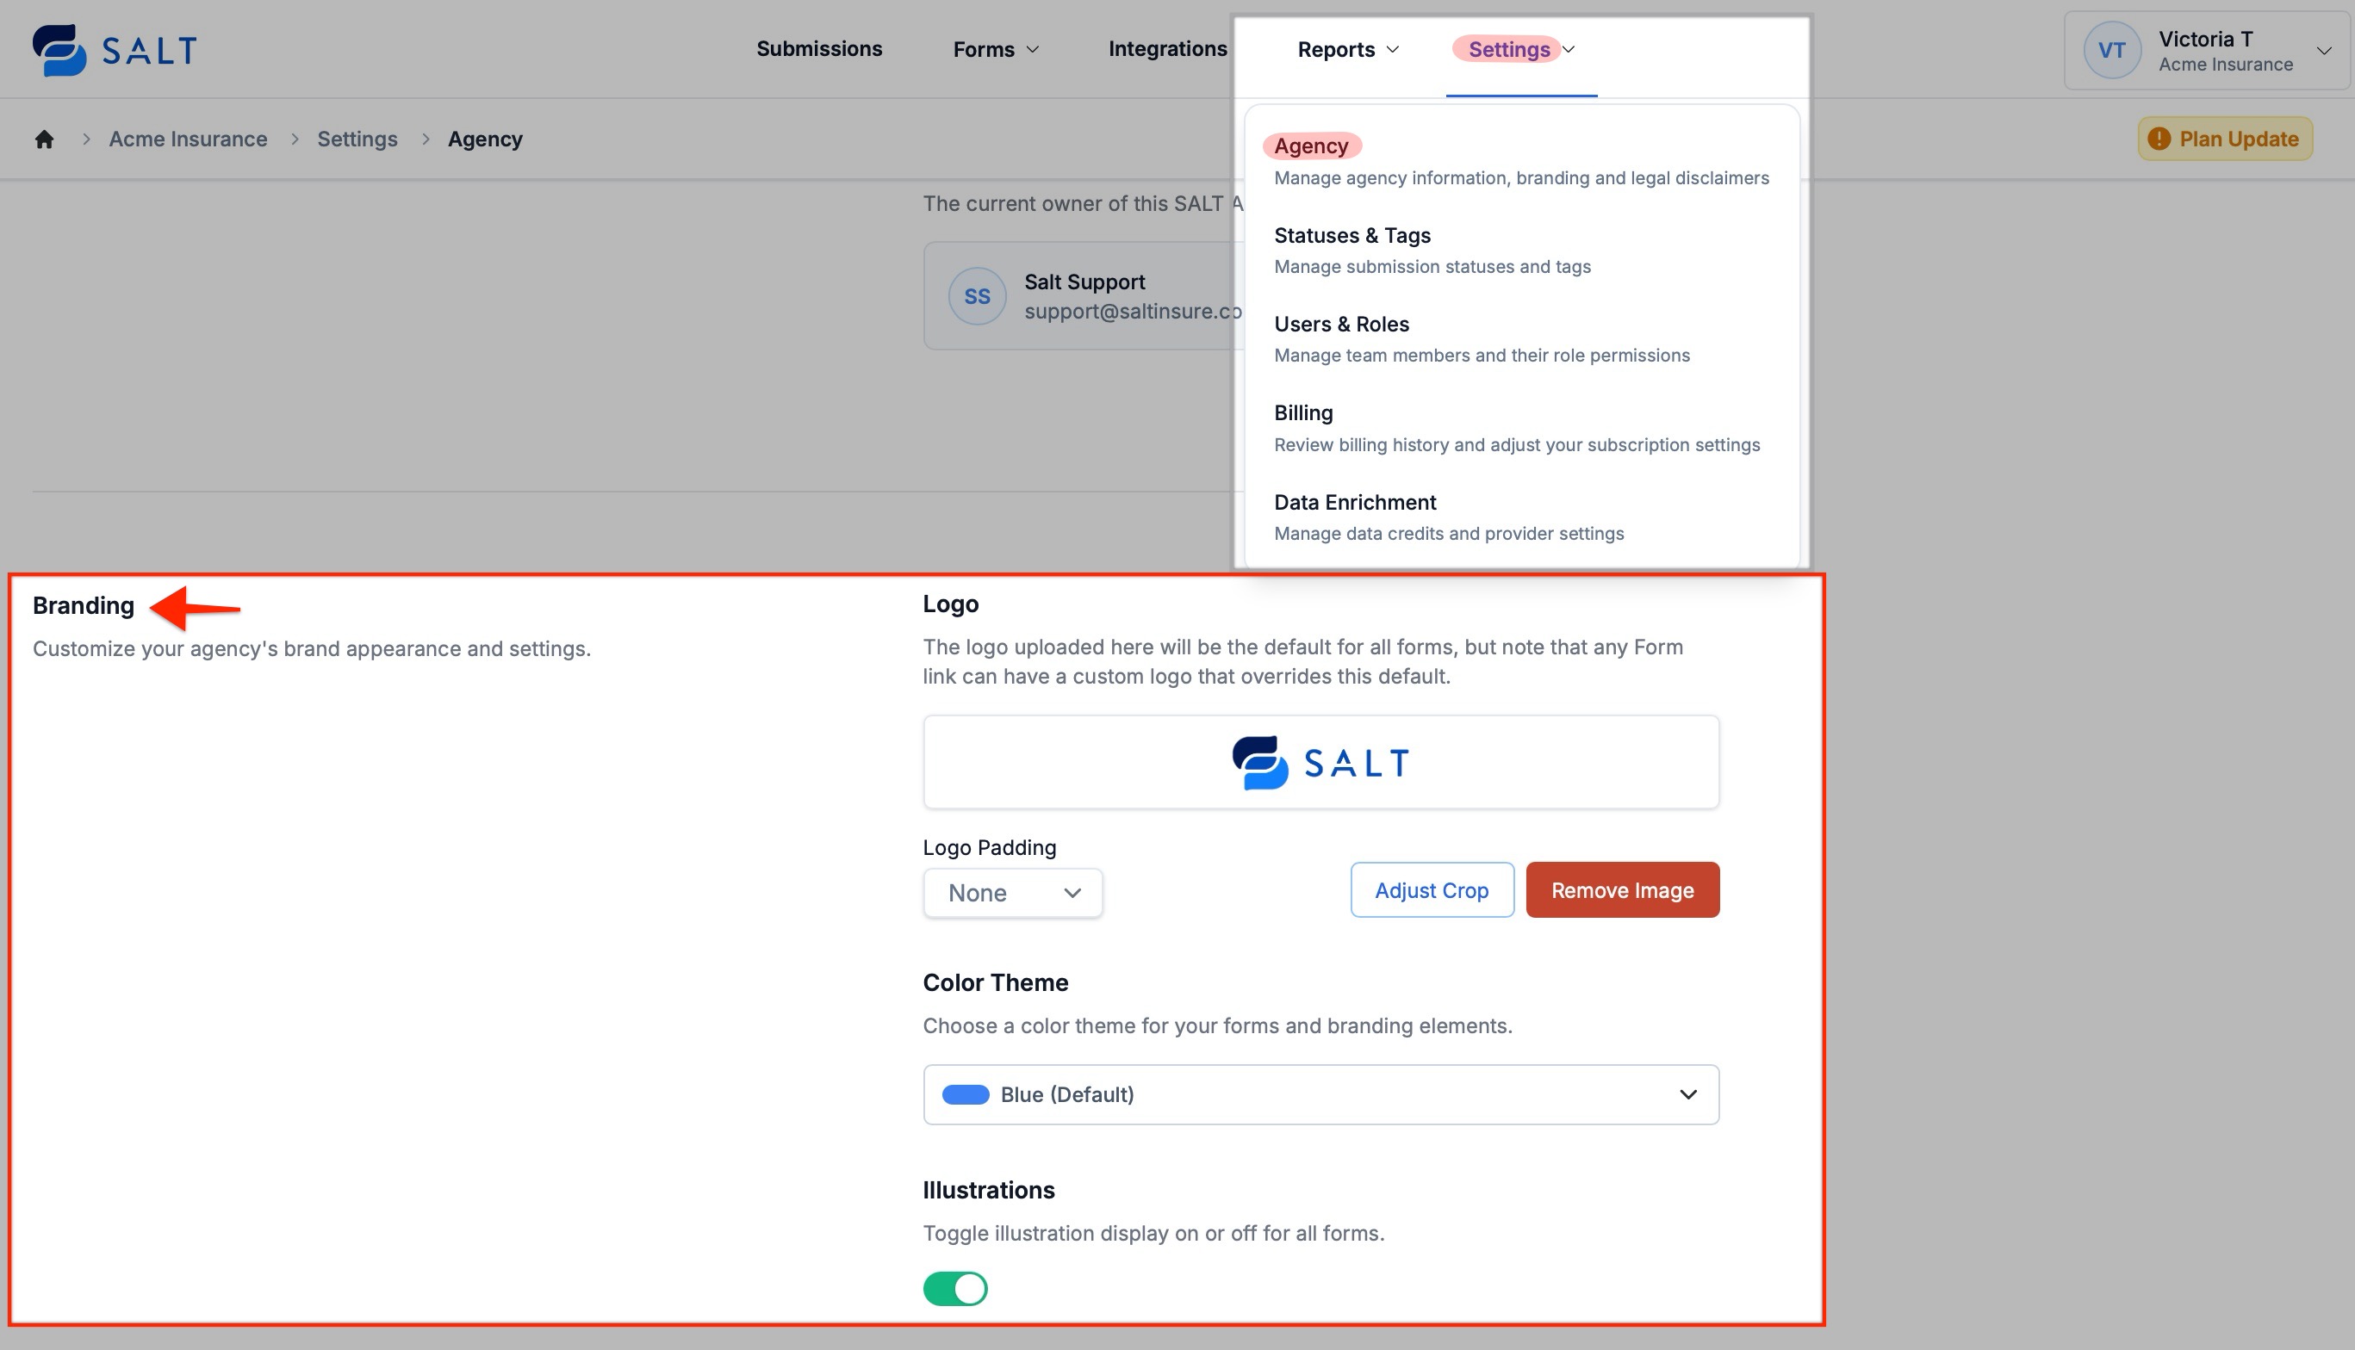Open the Logo Padding dropdown

coord(1012,893)
